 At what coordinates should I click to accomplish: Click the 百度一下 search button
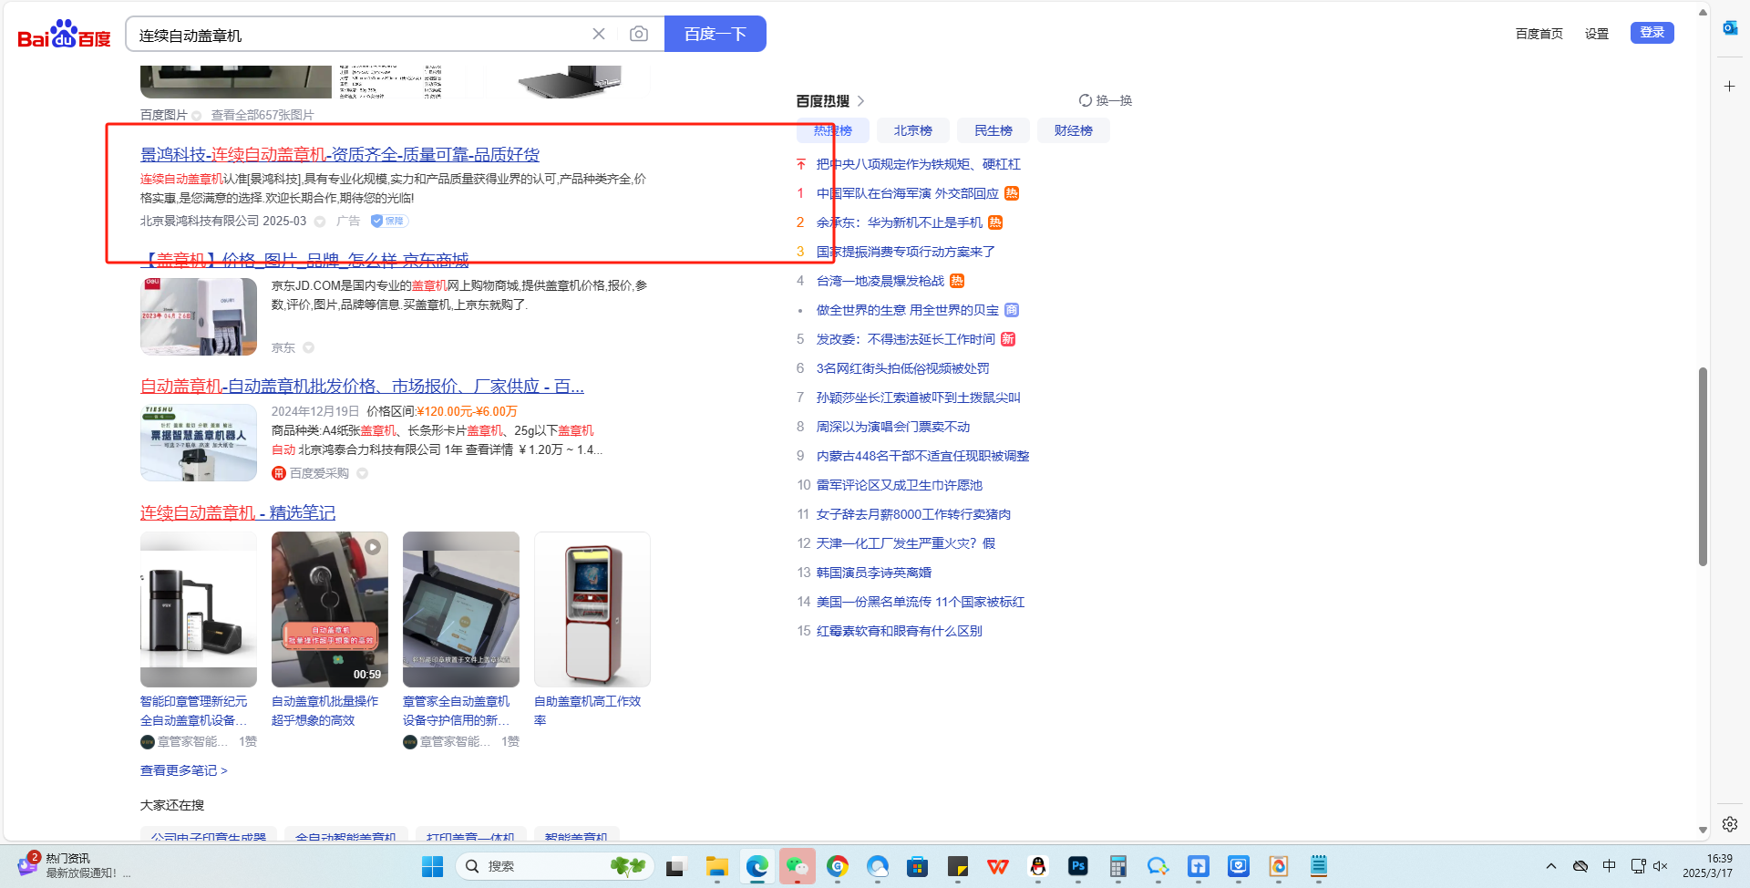point(715,34)
